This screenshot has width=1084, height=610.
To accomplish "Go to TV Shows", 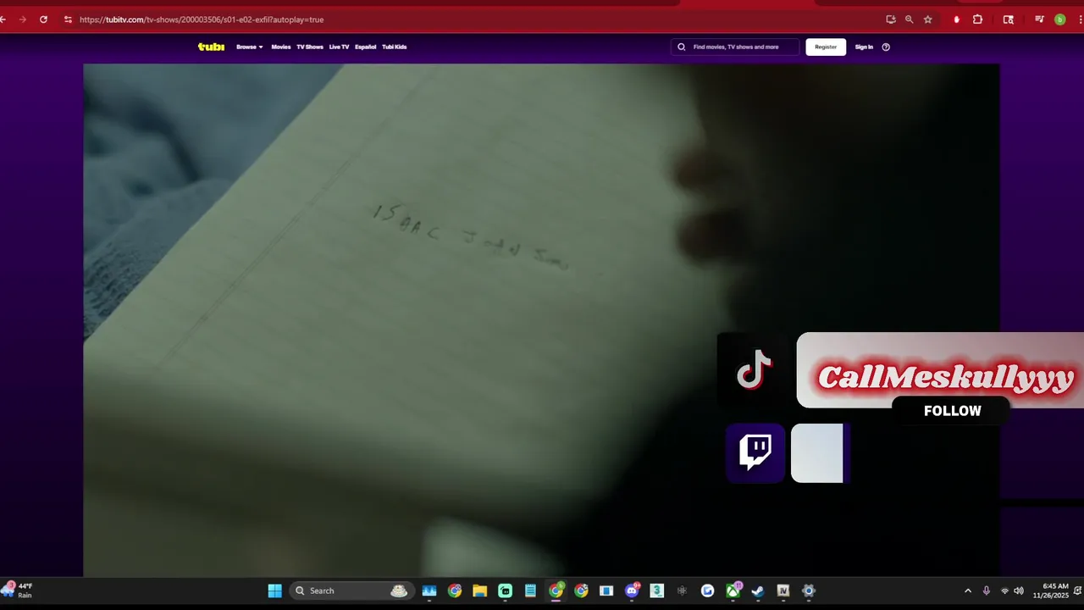I will [310, 47].
